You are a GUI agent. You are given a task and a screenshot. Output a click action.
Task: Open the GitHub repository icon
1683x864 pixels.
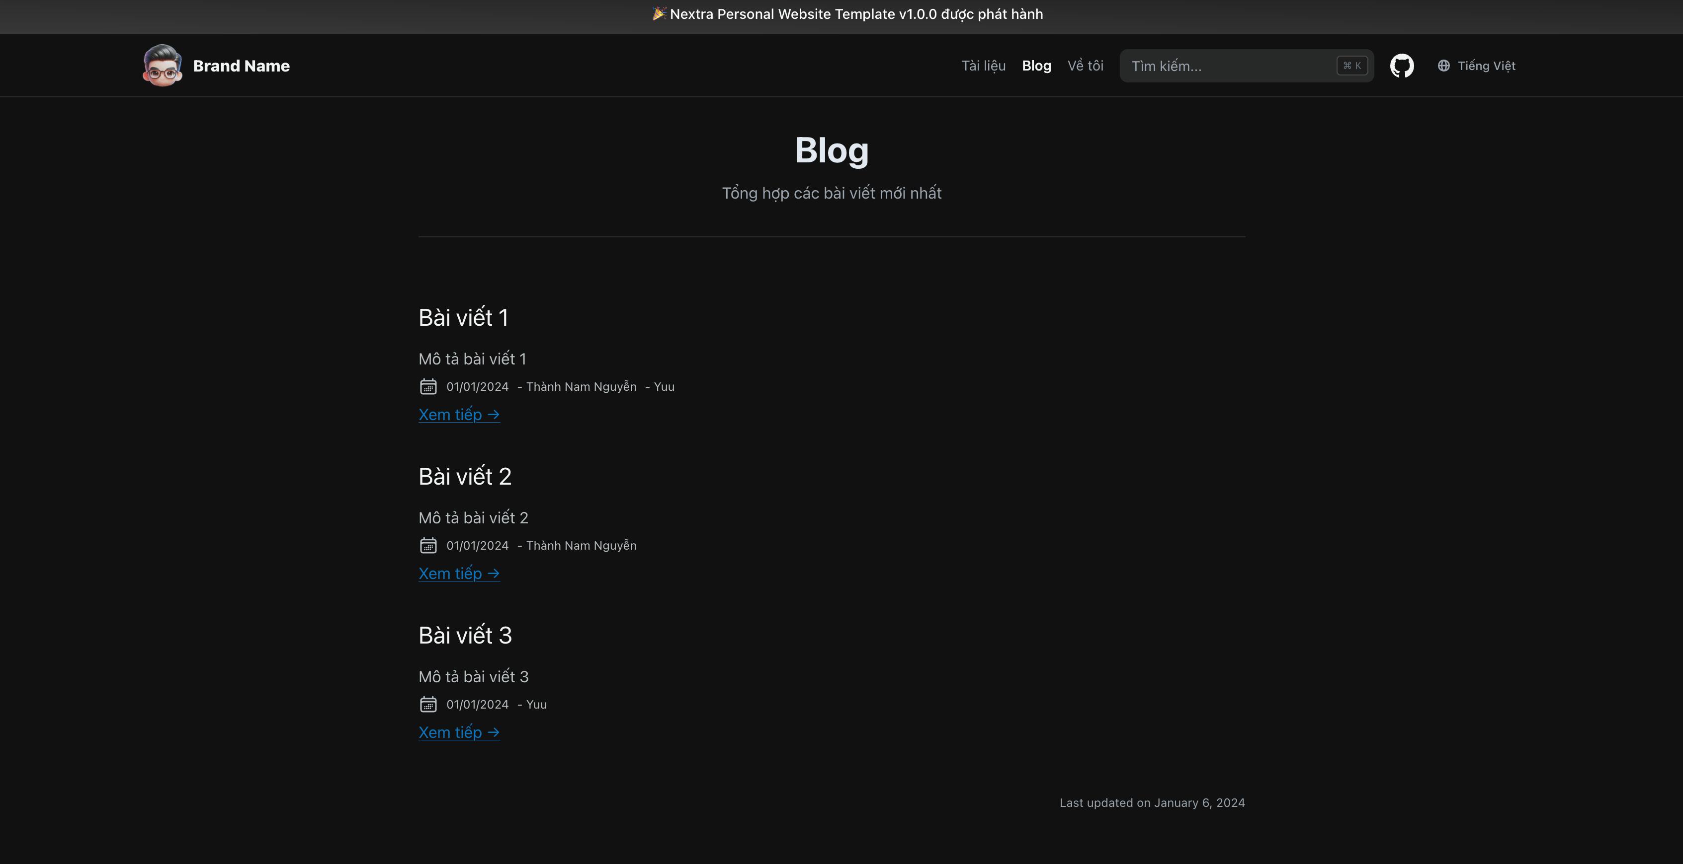(x=1401, y=66)
